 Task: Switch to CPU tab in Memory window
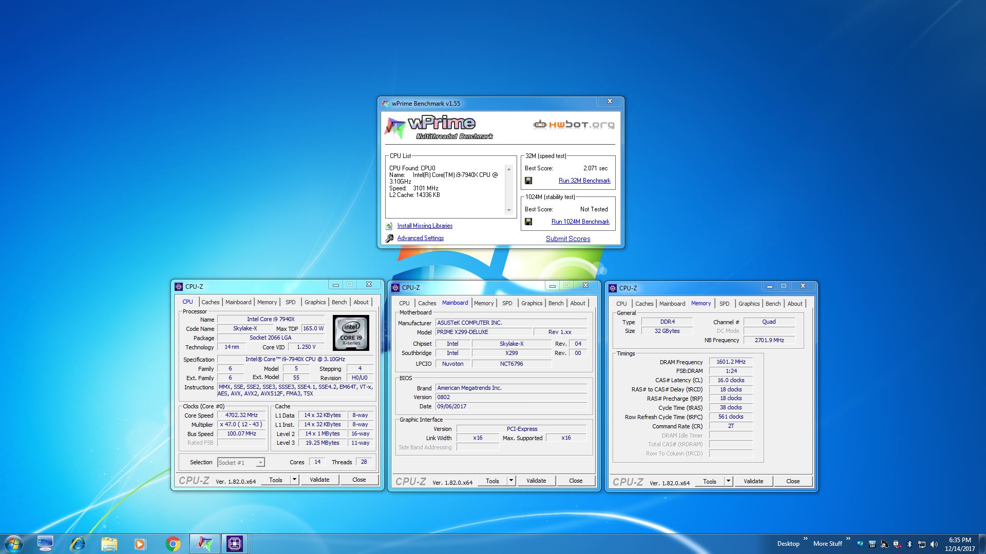621,304
